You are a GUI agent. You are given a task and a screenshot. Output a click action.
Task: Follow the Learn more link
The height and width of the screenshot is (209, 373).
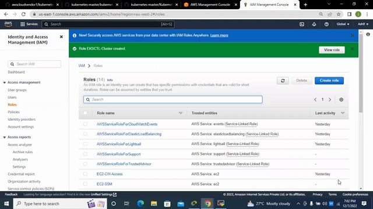click(219, 35)
